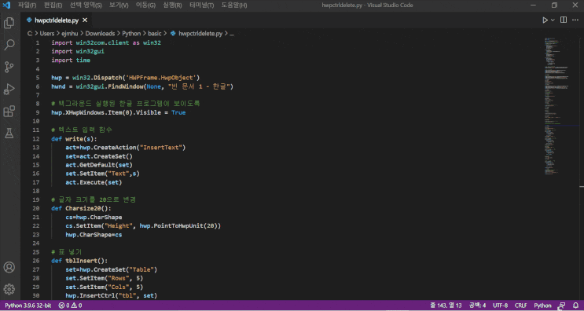Change encoding via UTF-8 status item
The image size is (584, 311).
(x=500, y=306)
